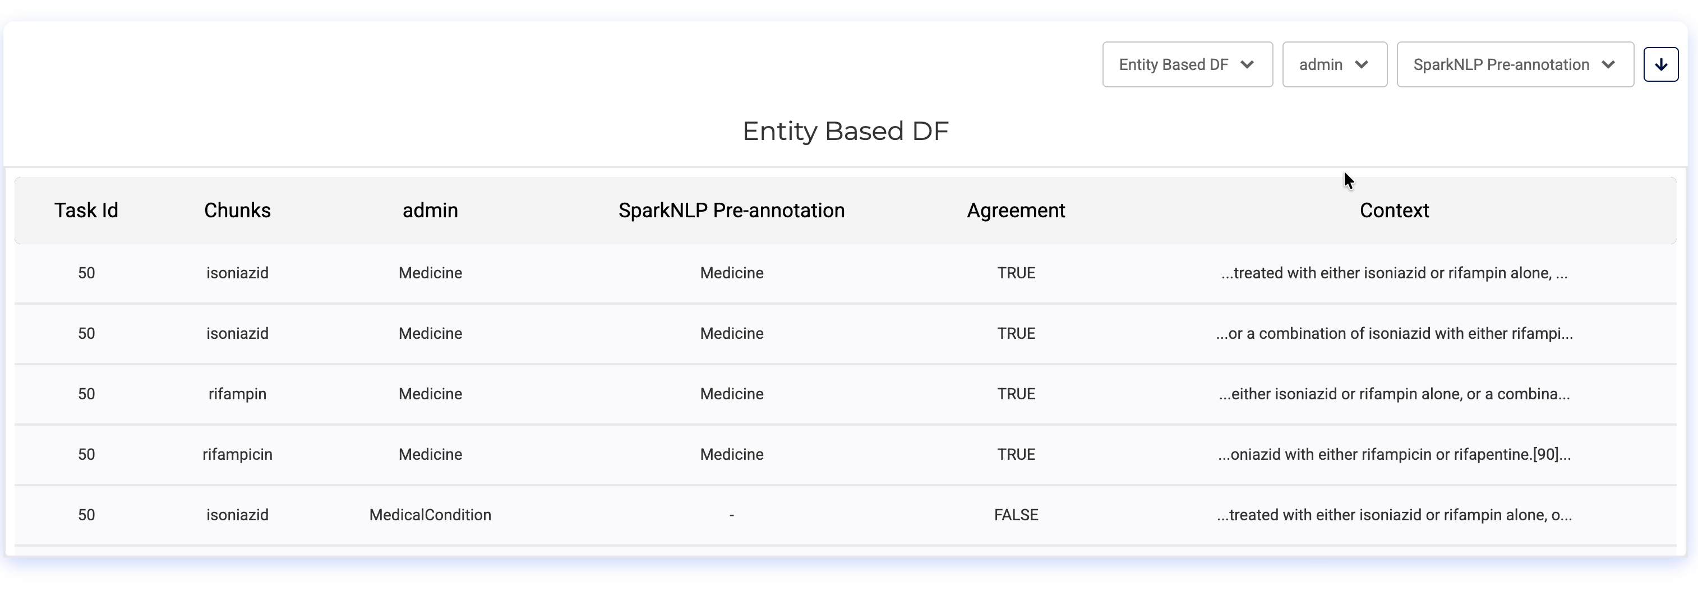Click the Entity Based DF title
The image size is (1698, 597).
tap(845, 131)
